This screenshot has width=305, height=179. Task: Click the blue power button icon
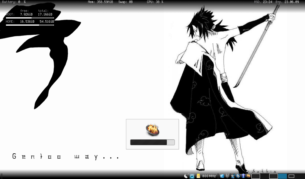coord(192,176)
